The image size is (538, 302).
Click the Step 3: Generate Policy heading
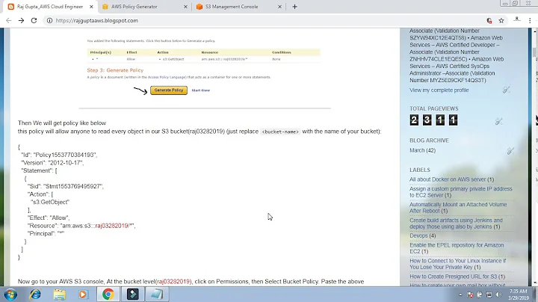point(115,70)
